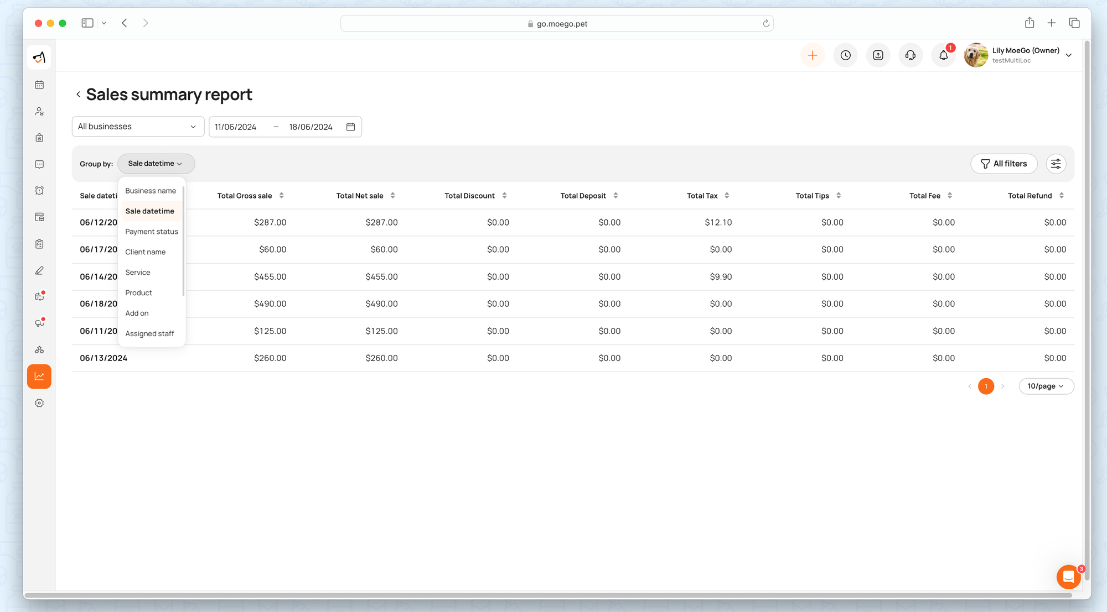The height and width of the screenshot is (612, 1107).
Task: Open the calendar icon in sidebar
Action: tap(39, 85)
